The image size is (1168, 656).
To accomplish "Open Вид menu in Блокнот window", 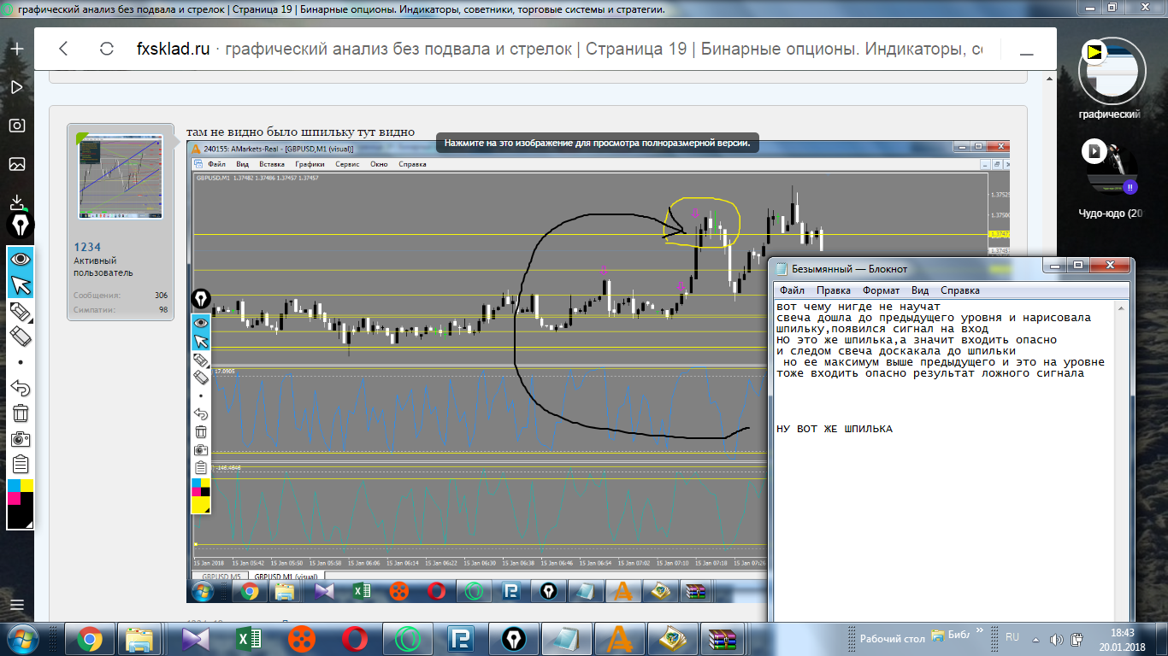I will click(920, 290).
